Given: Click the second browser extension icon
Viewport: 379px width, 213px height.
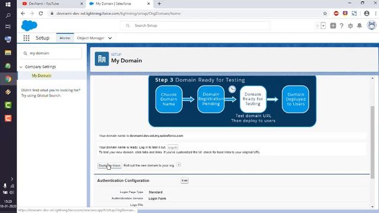Looking at the screenshot, I should [345, 14].
